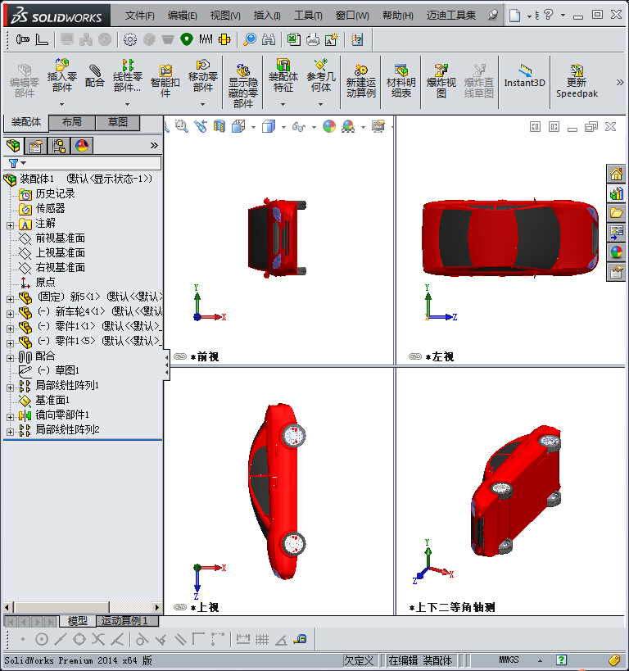629x671 pixels.
Task: Switch to the 布局 tab
Action: pos(72,122)
